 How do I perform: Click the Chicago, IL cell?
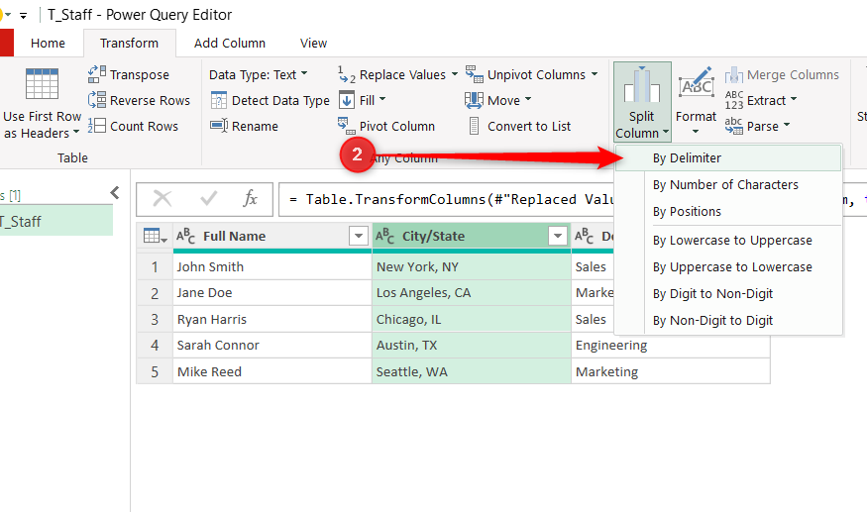click(x=471, y=319)
